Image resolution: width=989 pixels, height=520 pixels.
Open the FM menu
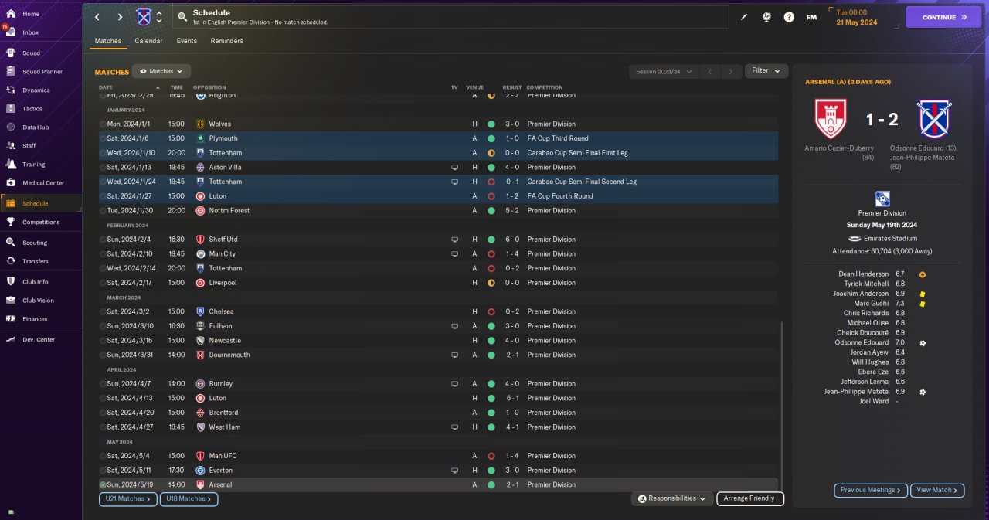811,17
